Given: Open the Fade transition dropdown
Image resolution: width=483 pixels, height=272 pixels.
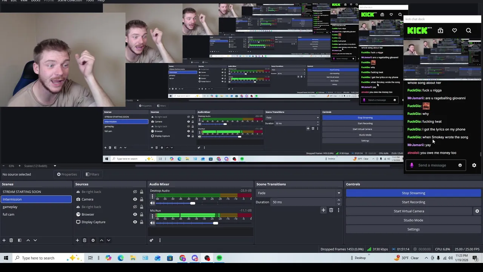Looking at the screenshot, I should pyautogui.click(x=298, y=193).
